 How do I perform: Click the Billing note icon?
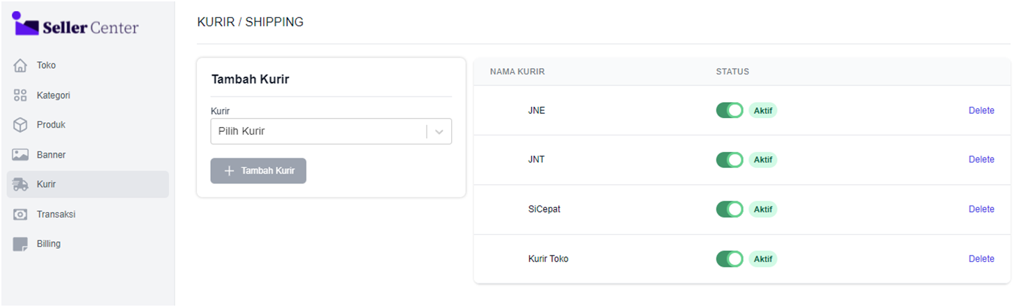20,244
